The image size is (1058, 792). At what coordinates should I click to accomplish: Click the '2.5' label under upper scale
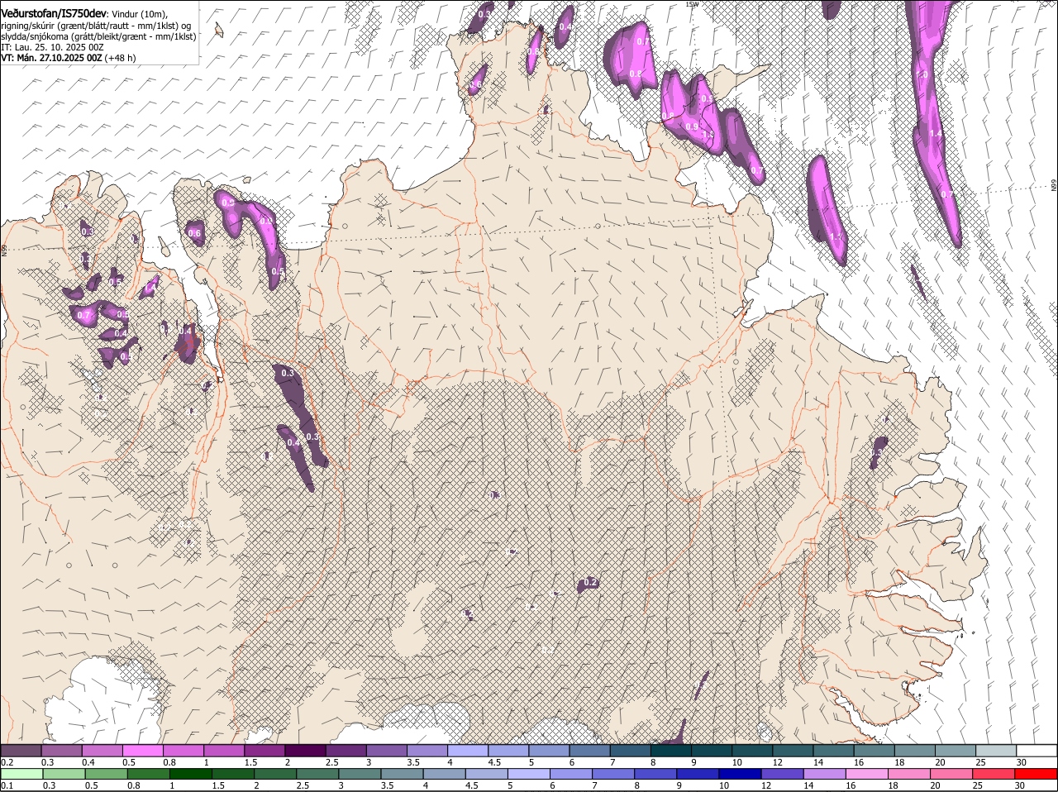click(x=331, y=761)
